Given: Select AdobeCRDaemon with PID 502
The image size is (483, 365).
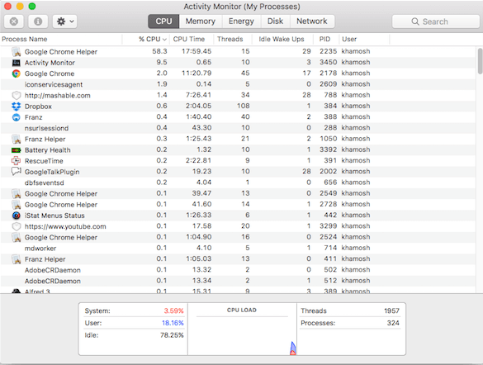Looking at the screenshot, I should pos(238,270).
